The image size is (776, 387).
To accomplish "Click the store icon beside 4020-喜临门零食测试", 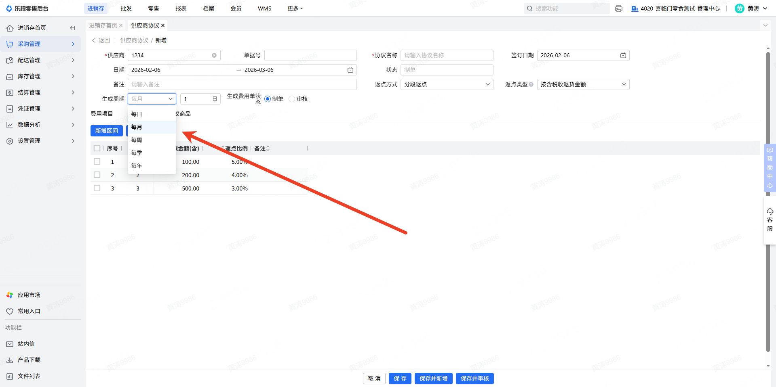I will click(x=635, y=8).
